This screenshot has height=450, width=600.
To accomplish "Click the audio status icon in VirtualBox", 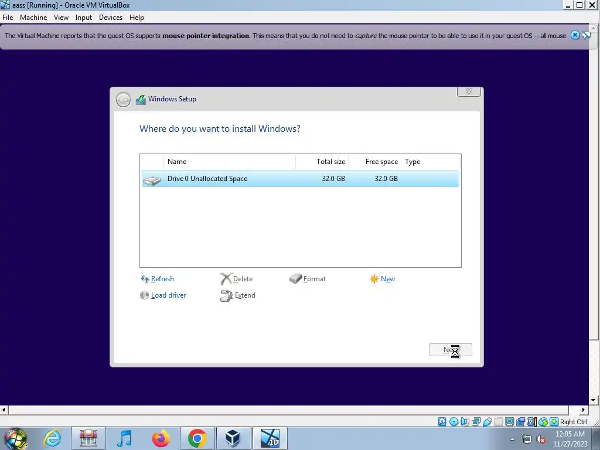I will tap(465, 422).
